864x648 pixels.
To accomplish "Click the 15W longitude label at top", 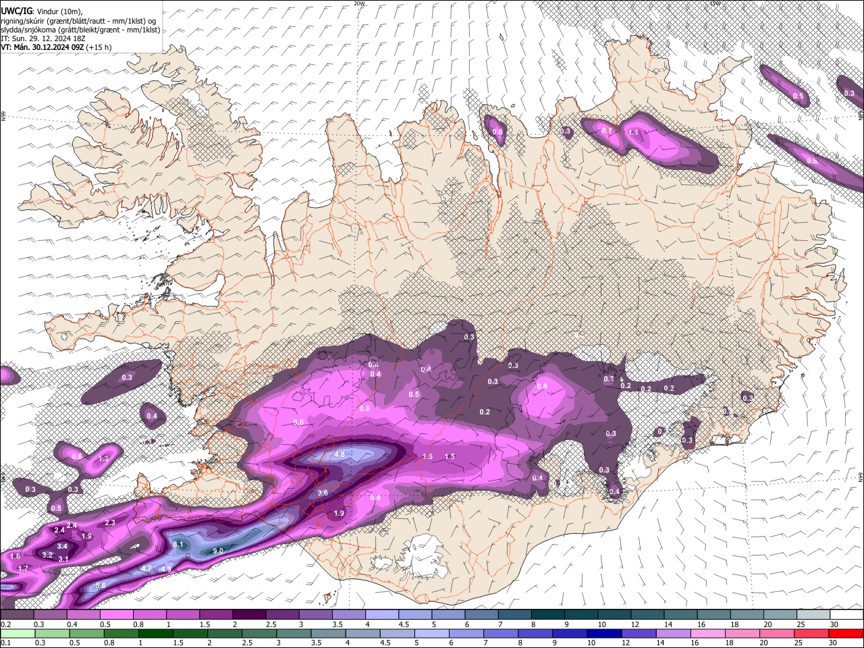I will click(715, 3).
